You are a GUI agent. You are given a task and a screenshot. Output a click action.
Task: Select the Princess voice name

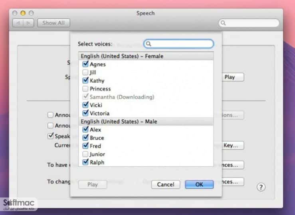click(100, 89)
